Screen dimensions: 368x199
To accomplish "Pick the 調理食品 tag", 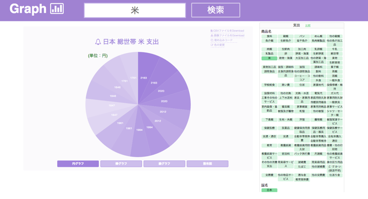I will pyautogui.click(x=269, y=71).
